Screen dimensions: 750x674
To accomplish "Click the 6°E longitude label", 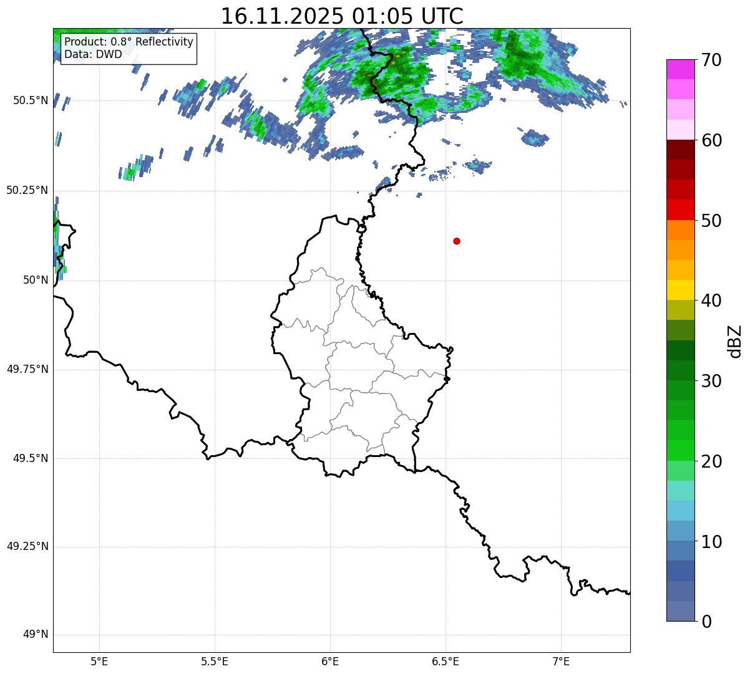I will pos(330,662).
